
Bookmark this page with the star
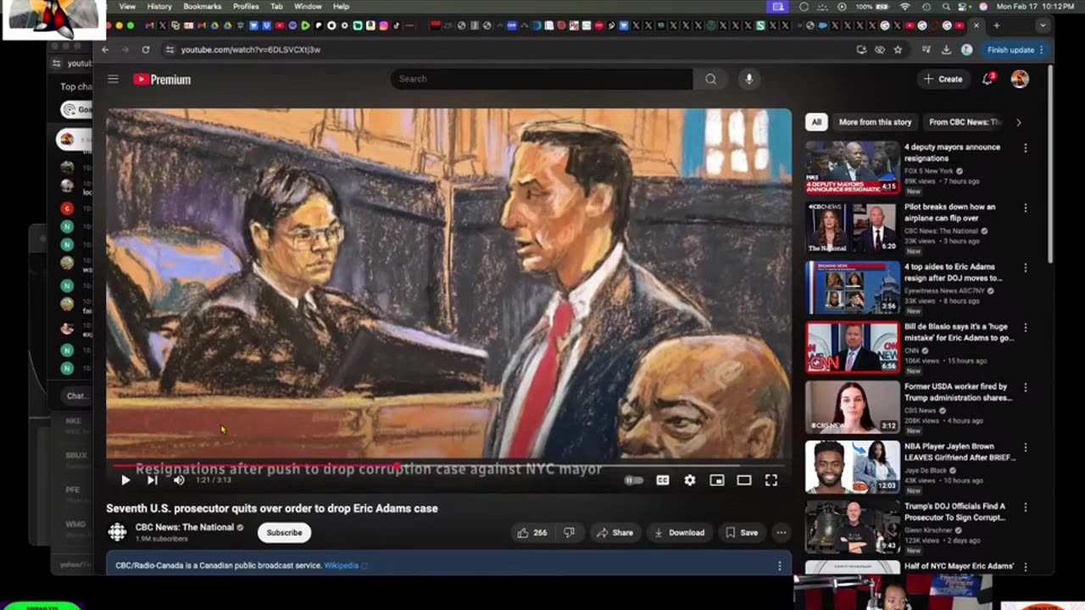898,50
